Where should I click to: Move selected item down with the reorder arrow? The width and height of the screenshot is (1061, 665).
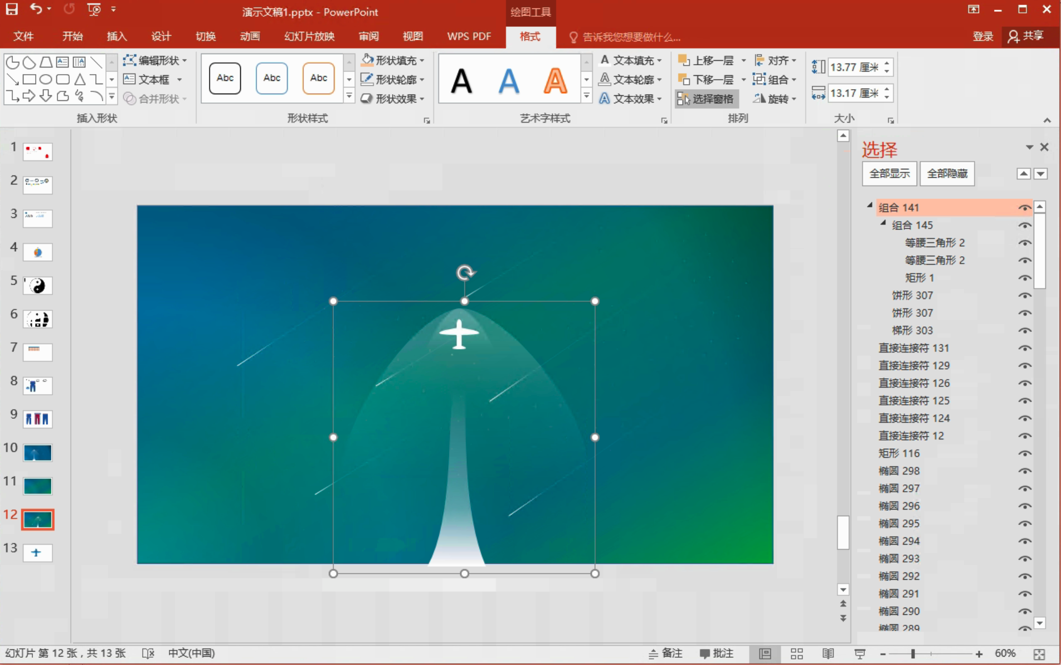click(1040, 174)
